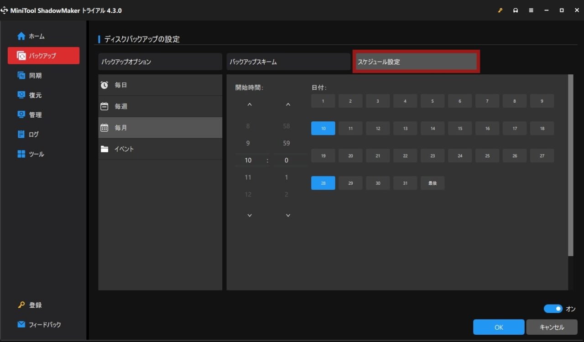584x342 pixels.
Task: Click the hour down arrow
Action: click(249, 215)
